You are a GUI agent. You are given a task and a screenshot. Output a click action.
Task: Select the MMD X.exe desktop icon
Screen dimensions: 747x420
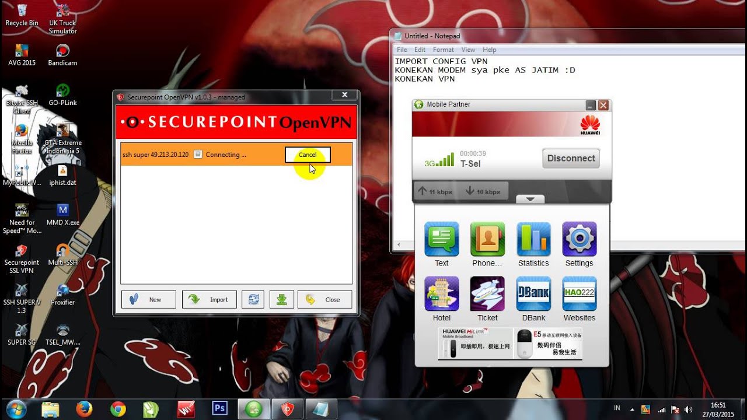(x=62, y=215)
